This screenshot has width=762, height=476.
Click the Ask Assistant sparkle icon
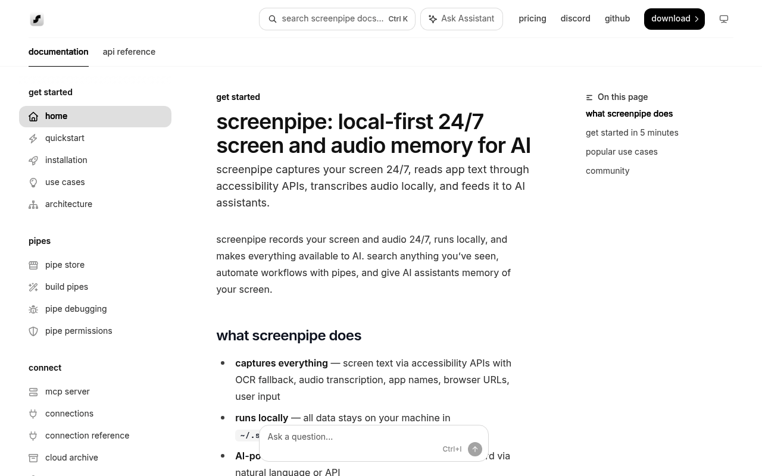[433, 19]
